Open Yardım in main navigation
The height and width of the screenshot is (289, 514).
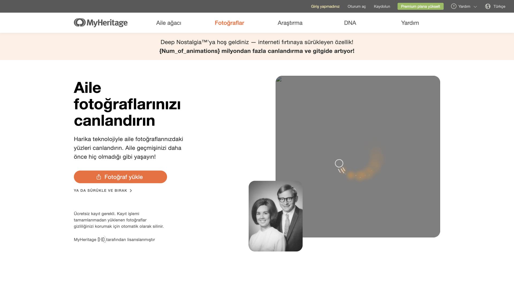coord(410,23)
